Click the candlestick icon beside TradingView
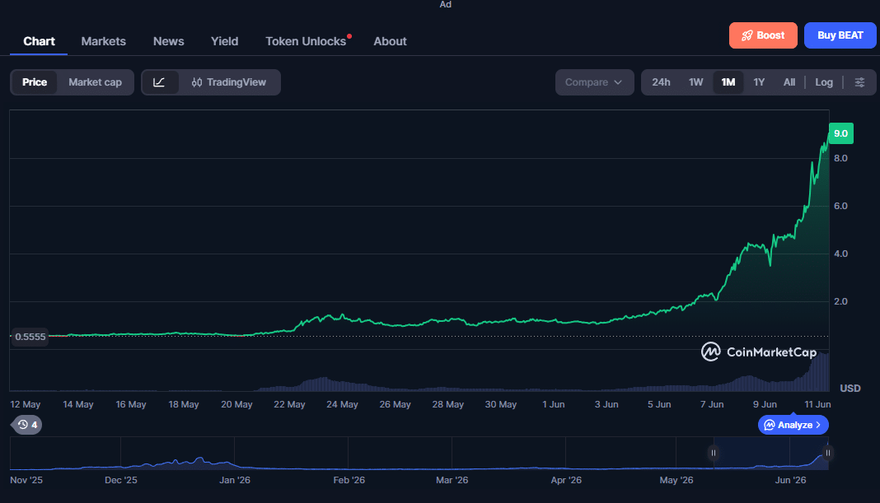Image resolution: width=880 pixels, height=503 pixels. (196, 82)
